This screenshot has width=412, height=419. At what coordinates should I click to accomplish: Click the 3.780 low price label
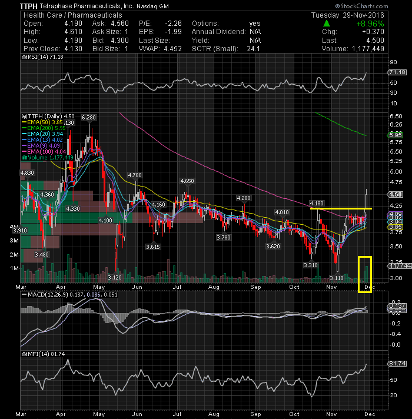click(224, 238)
